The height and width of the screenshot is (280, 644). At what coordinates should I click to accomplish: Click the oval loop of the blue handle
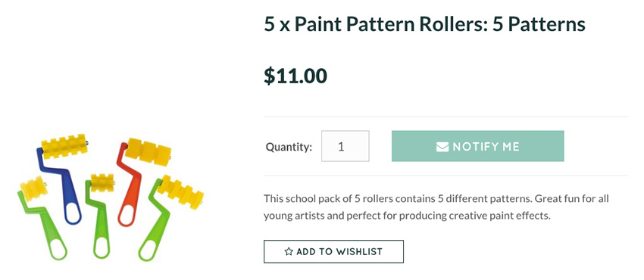(73, 213)
